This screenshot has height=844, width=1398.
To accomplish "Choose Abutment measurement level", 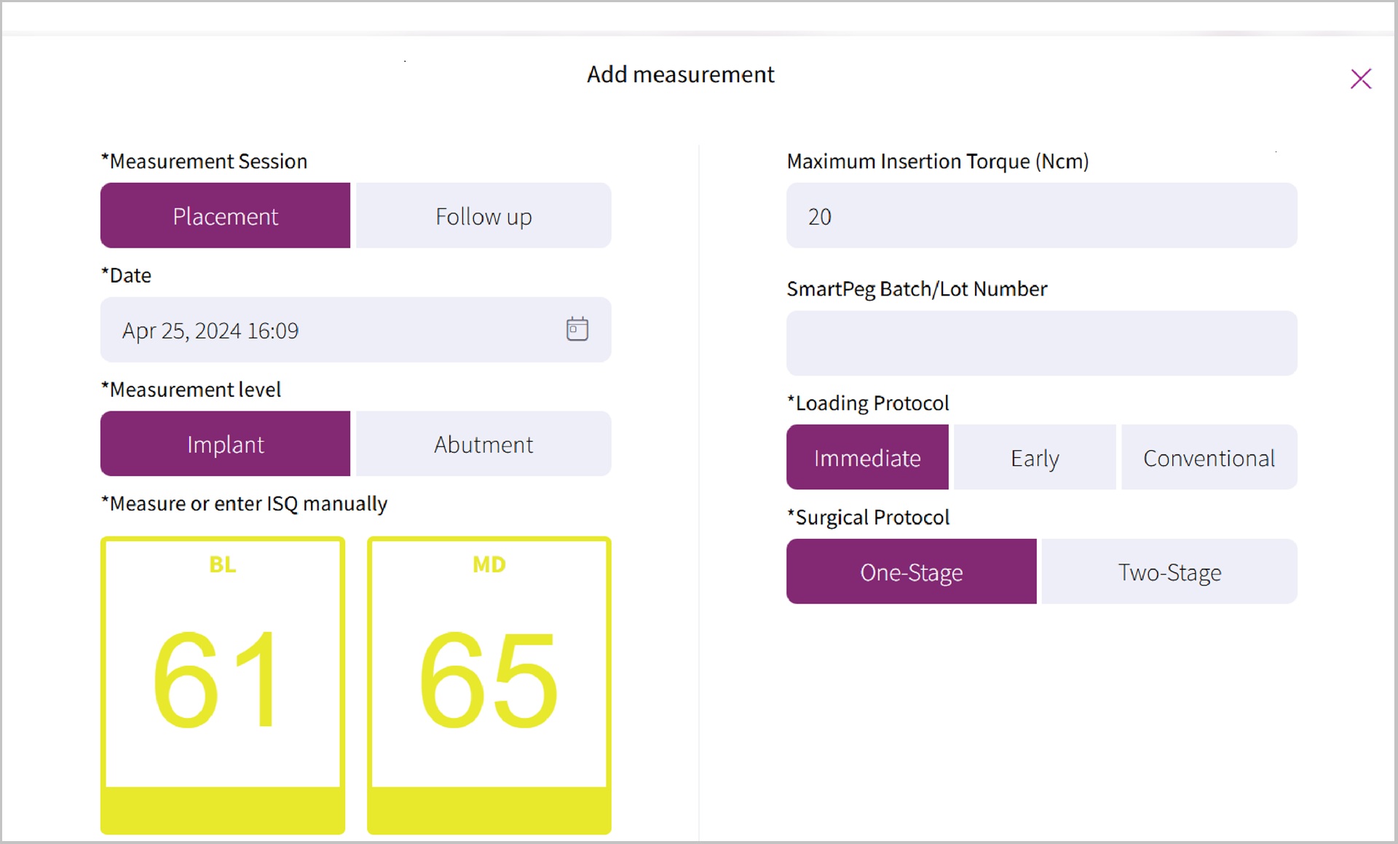I will 483,443.
